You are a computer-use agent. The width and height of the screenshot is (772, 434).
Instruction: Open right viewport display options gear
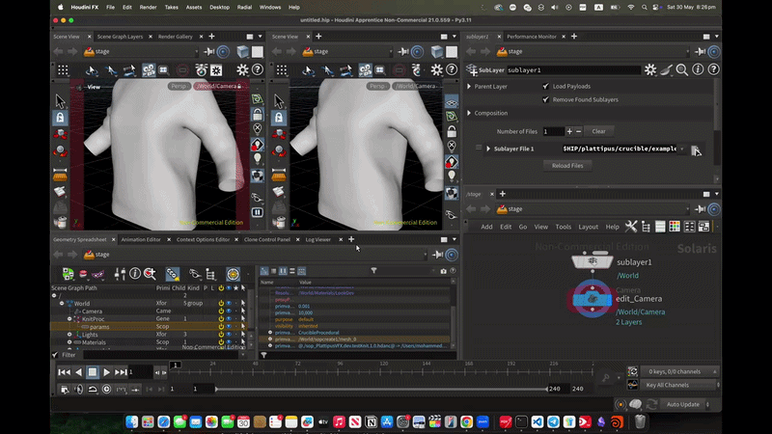click(x=436, y=69)
